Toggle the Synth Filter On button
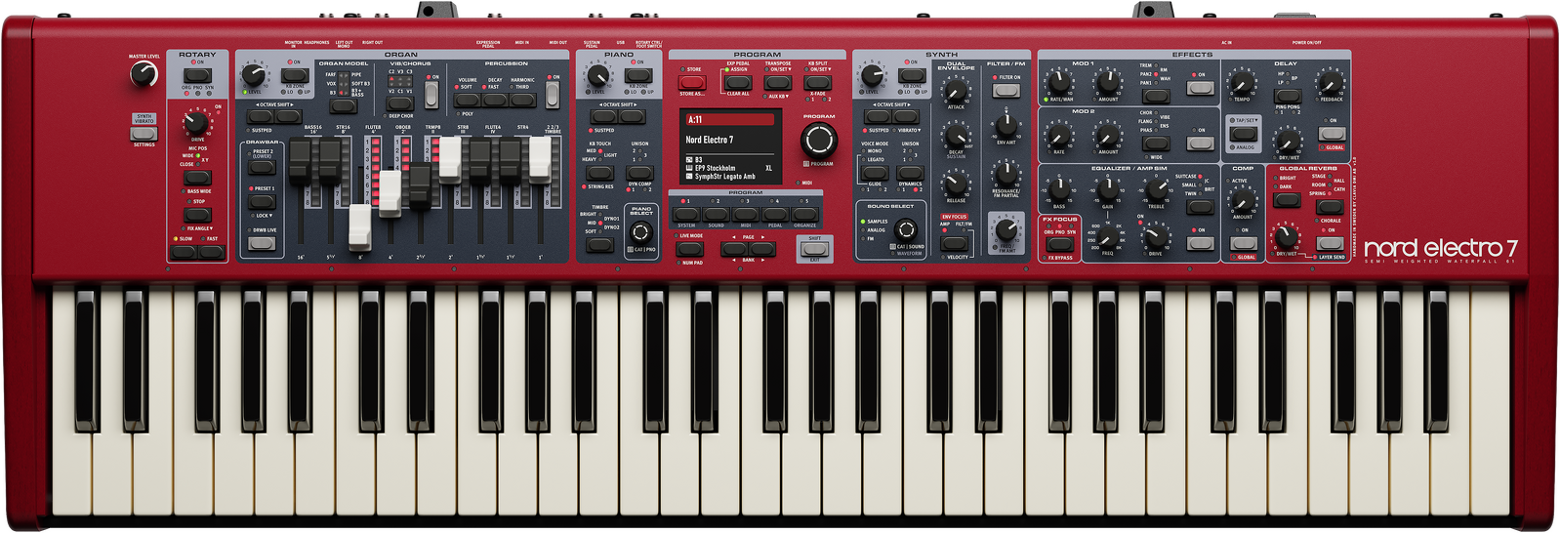Image resolution: width=1560 pixels, height=533 pixels. tap(1006, 91)
